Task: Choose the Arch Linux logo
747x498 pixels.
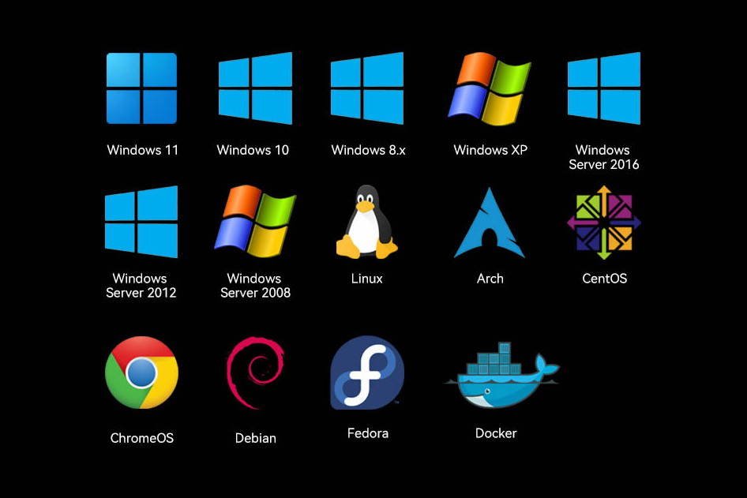Action: [x=490, y=223]
